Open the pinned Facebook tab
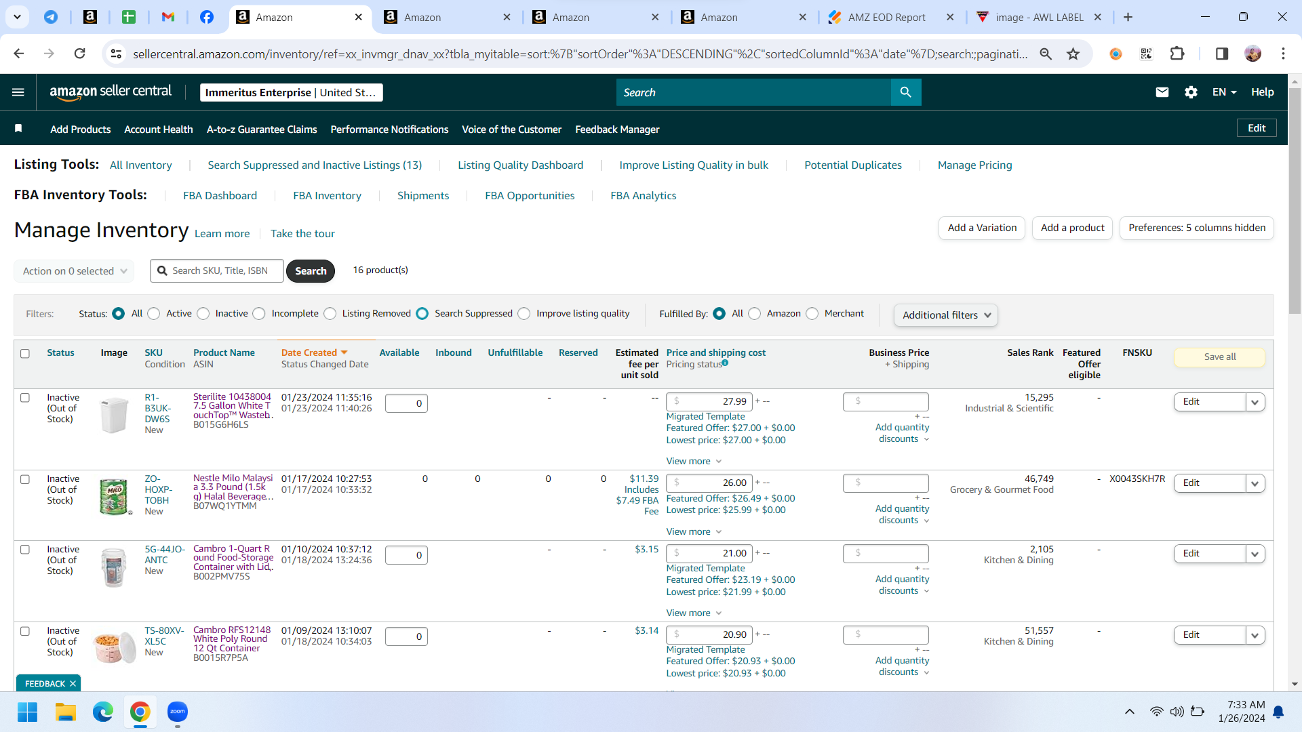This screenshot has width=1302, height=732. (207, 17)
